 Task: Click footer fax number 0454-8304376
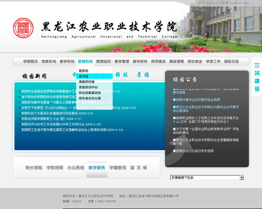[x=107, y=201]
